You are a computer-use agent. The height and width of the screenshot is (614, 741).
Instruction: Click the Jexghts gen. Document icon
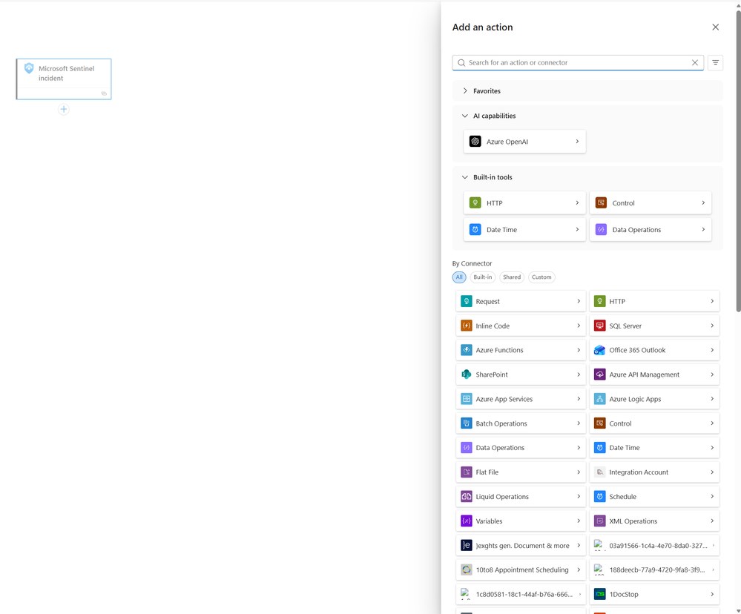(x=467, y=546)
